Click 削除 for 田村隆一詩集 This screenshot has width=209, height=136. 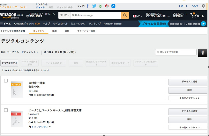click(x=188, y=90)
